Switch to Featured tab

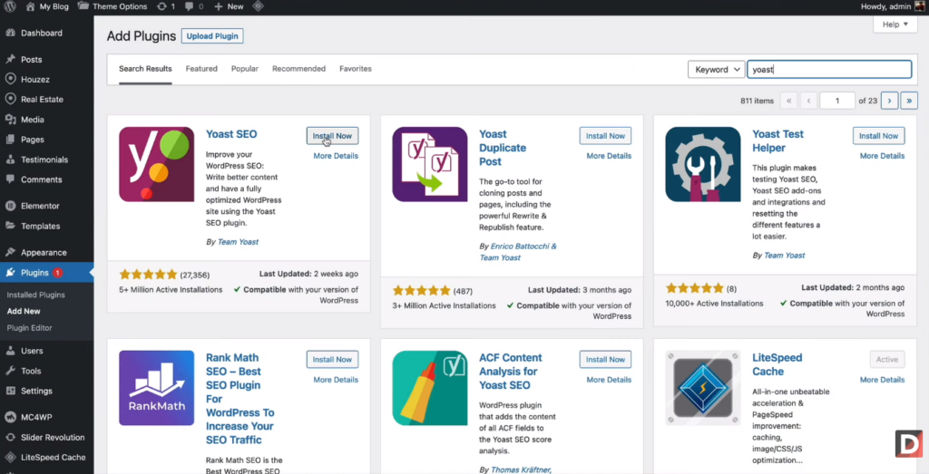[x=201, y=69]
